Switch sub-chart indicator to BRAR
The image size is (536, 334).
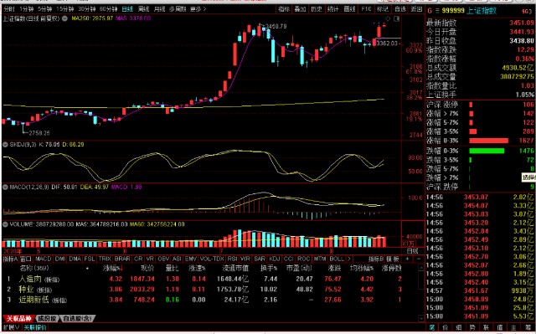coord(122,259)
